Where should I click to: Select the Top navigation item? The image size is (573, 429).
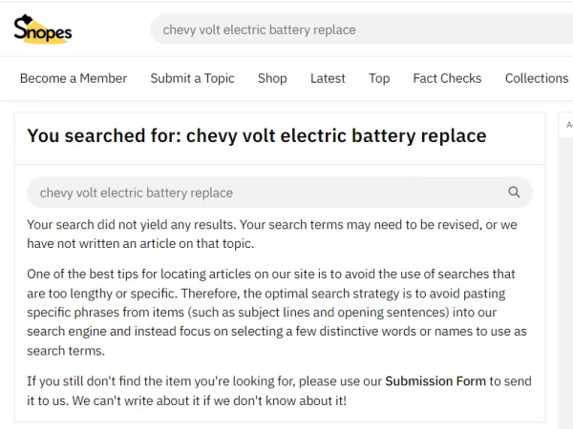click(x=379, y=78)
